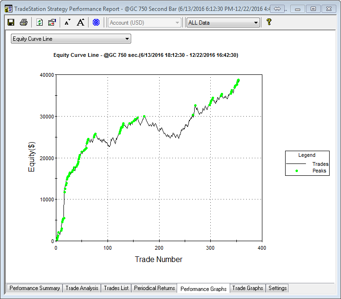Go to the Trades List tab

pos(116,288)
